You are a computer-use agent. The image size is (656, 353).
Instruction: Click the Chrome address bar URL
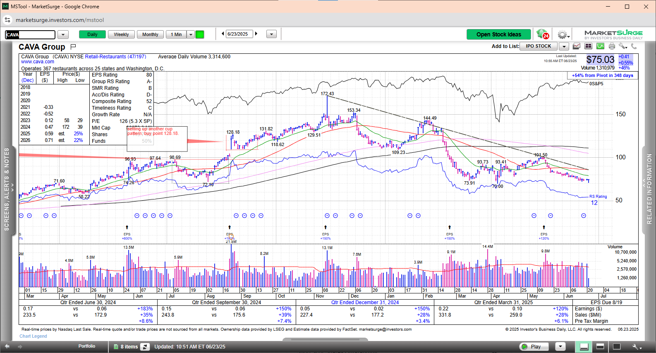click(60, 20)
